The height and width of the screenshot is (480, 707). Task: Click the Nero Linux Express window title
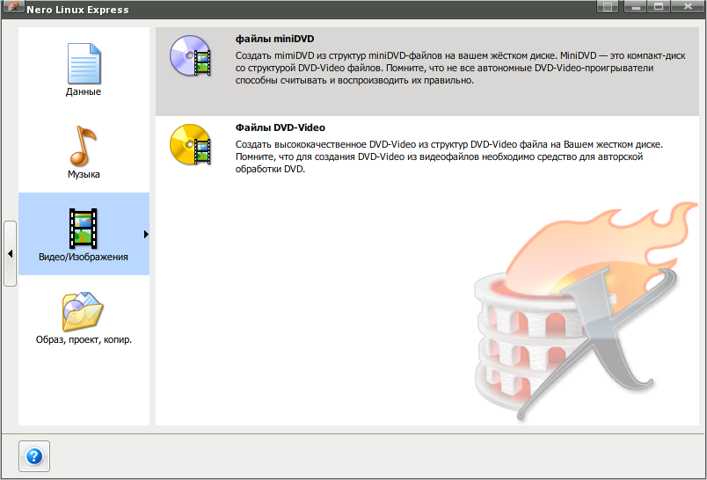point(77,10)
